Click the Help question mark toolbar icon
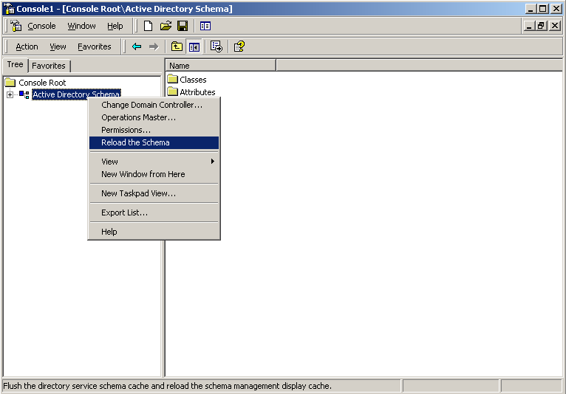Screen dimensions: 566x394 [239, 46]
